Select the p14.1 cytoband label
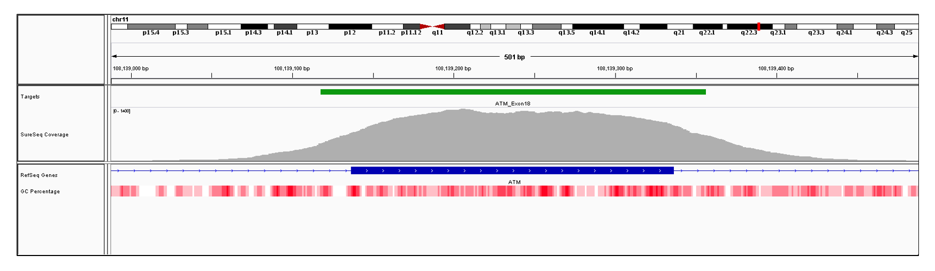Viewport: 935px width, 271px height. 284,33
